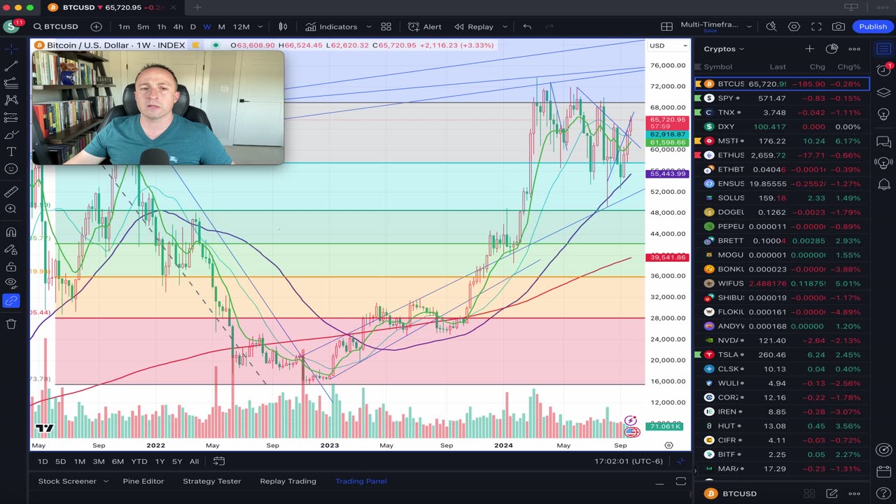
Task: Open the chart layout grid selector
Action: coord(666,27)
